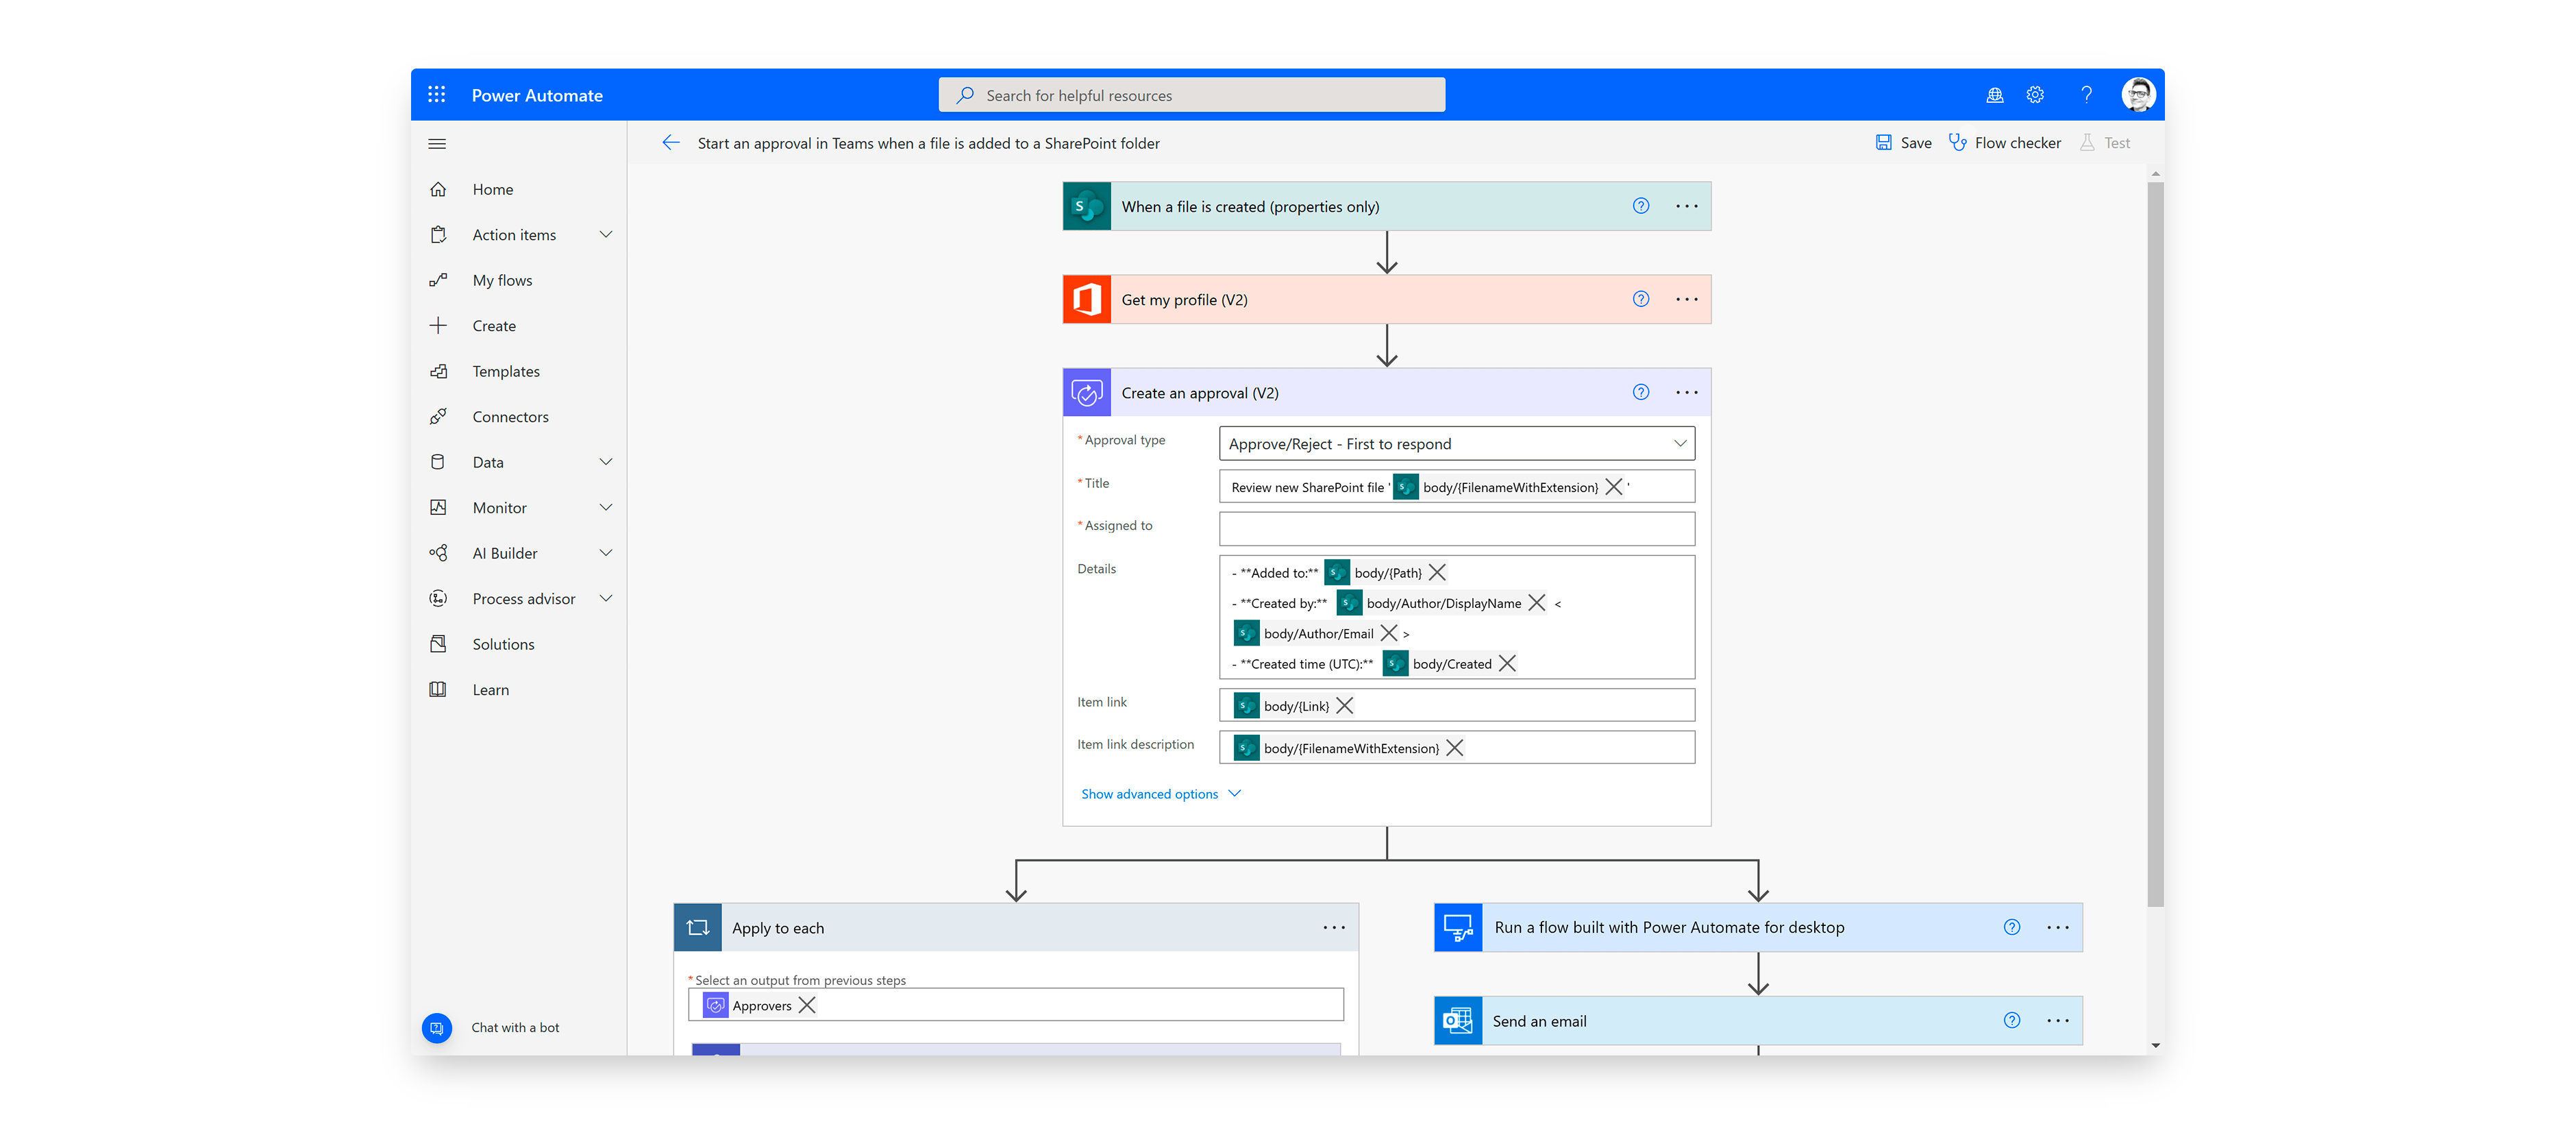Open ellipsis menu for desktop flow action

click(2058, 927)
